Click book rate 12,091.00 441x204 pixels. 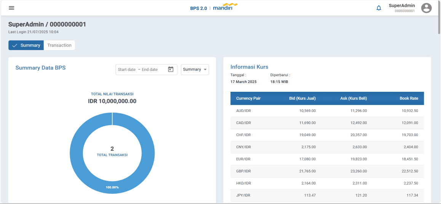410,123
